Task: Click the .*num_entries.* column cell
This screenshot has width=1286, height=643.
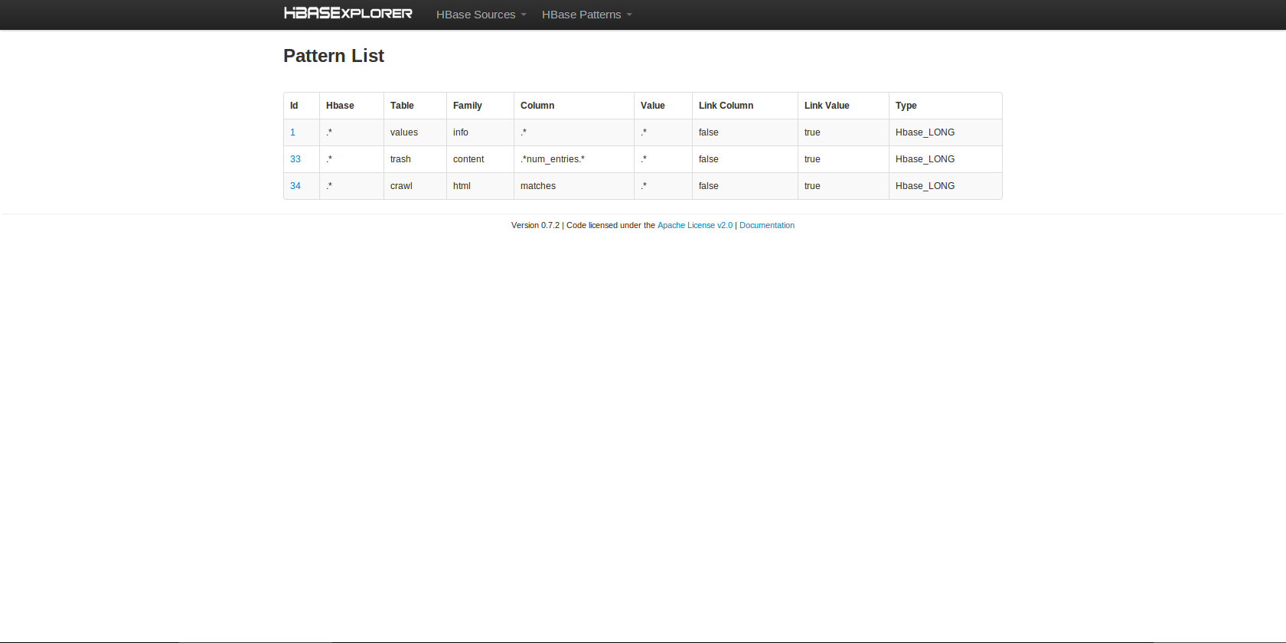Action: (x=552, y=159)
